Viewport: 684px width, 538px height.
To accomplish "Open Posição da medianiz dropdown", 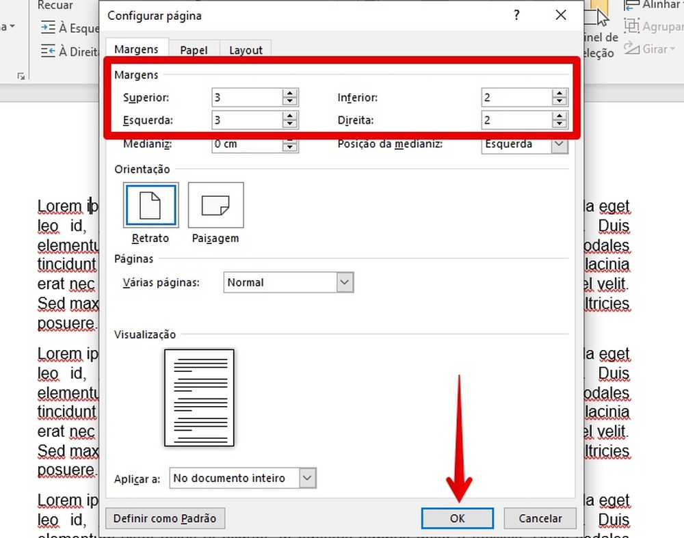I will 560,144.
